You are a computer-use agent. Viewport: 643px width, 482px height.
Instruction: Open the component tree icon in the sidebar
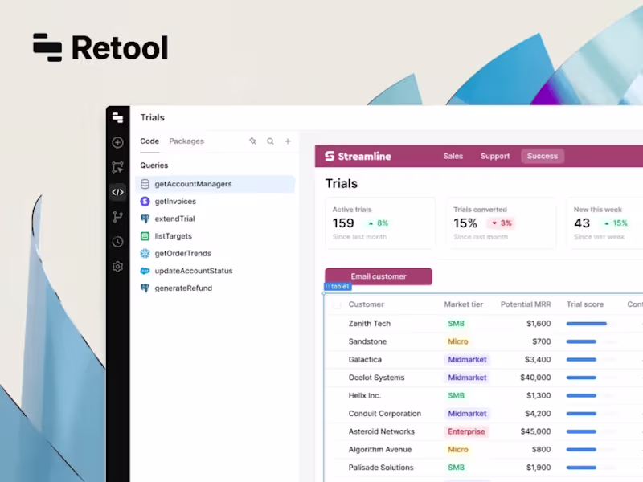(x=117, y=167)
